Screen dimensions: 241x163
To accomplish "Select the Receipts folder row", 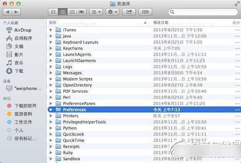I will [x=144, y=147].
